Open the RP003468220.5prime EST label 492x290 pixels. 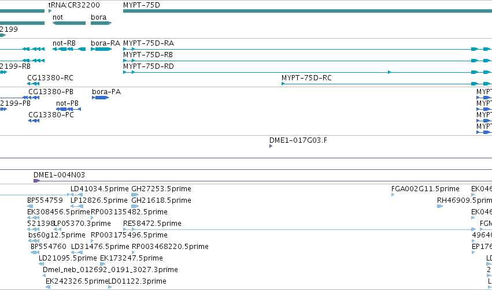(170, 247)
